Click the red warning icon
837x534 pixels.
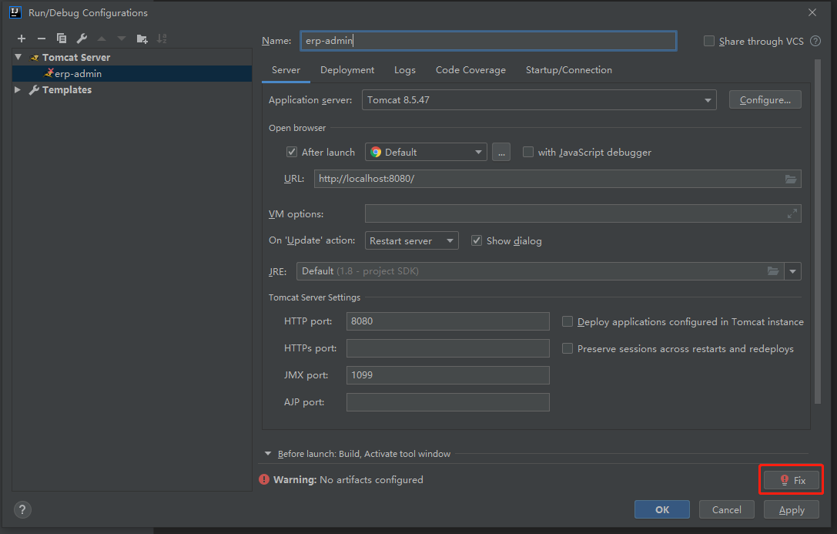click(x=264, y=479)
